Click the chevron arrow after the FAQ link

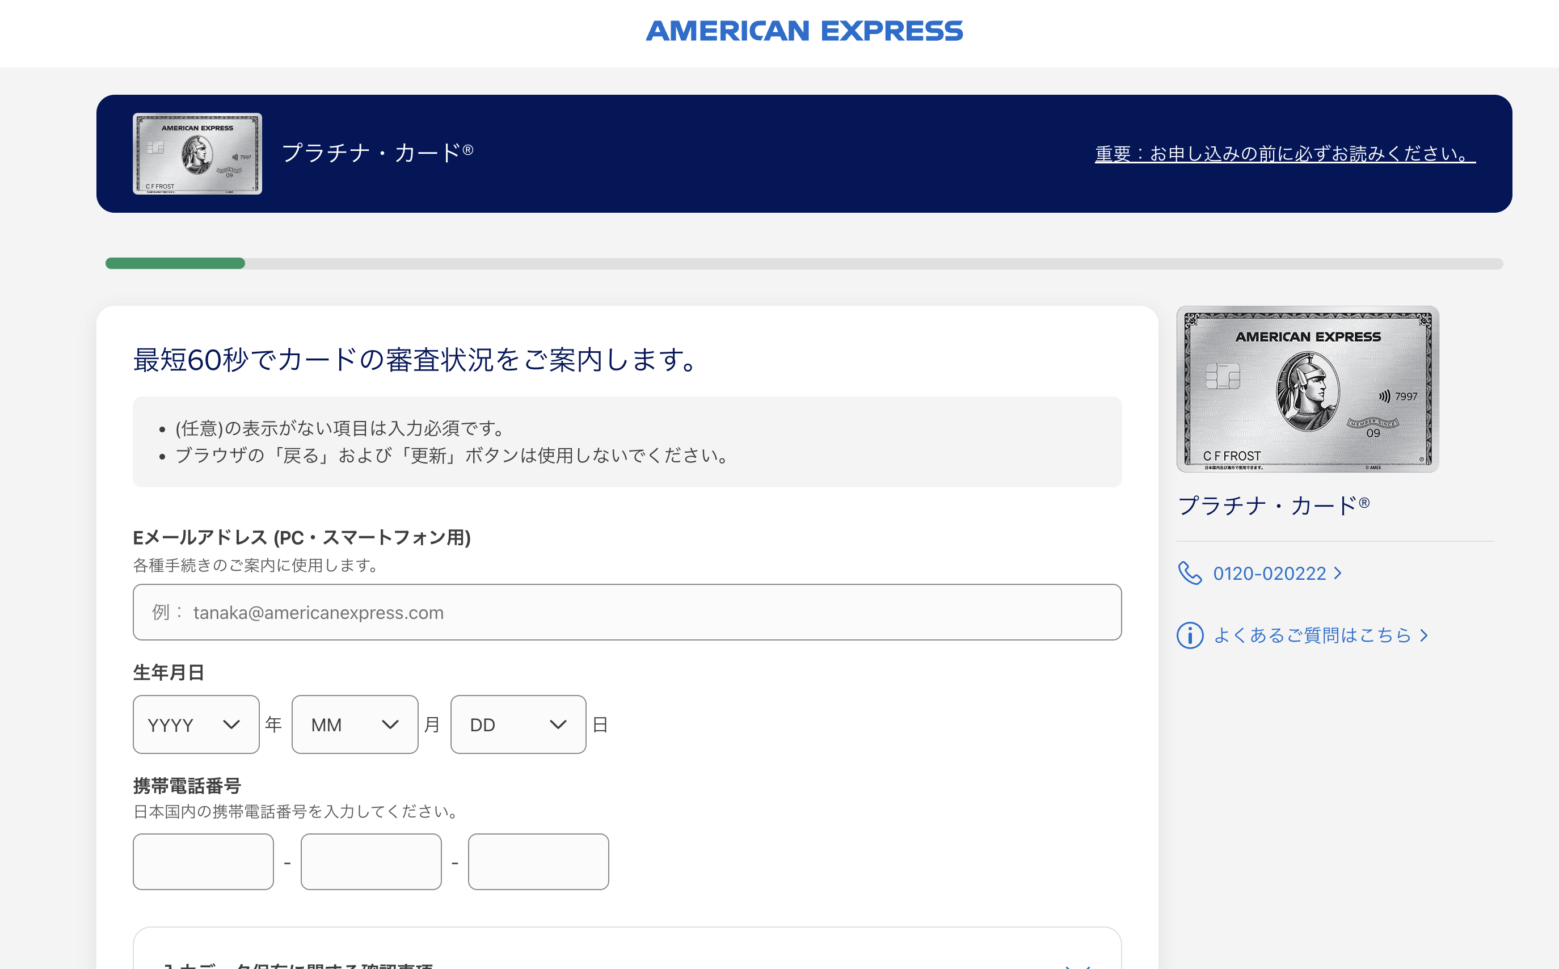pyautogui.click(x=1424, y=635)
